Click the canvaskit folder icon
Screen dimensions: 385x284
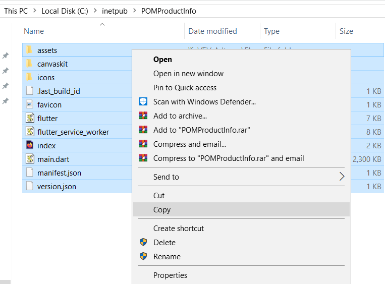[29, 64]
